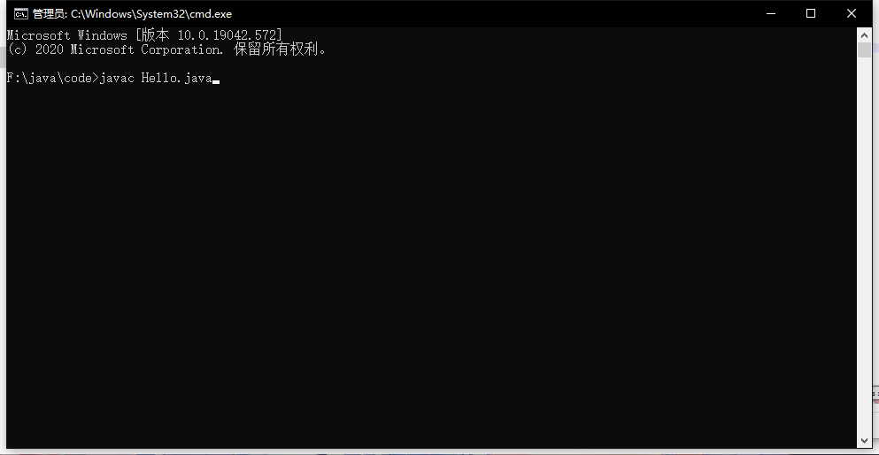Click the F:\java\code> prompt path
This screenshot has height=455, width=879.
pos(53,79)
